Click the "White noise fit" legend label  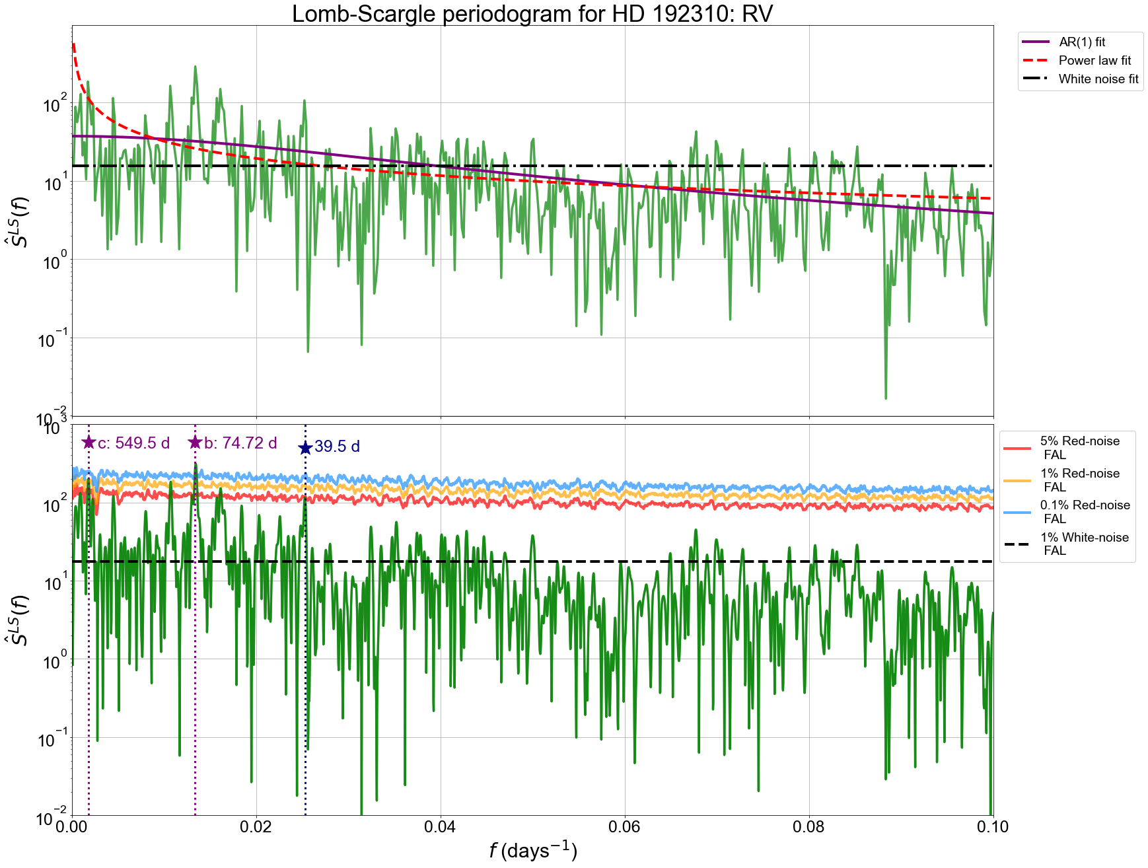[x=1099, y=79]
